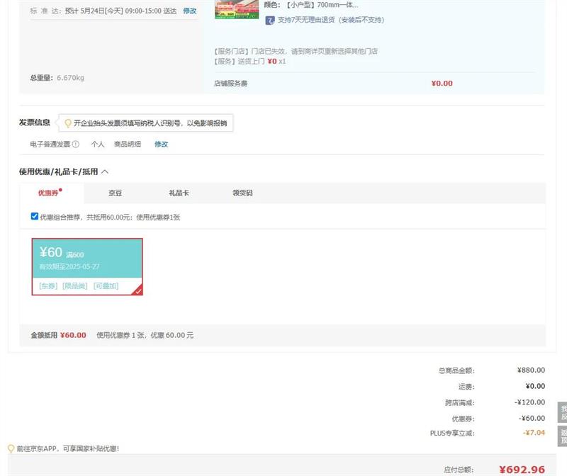Switch to the 京豆 tab

coord(115,193)
